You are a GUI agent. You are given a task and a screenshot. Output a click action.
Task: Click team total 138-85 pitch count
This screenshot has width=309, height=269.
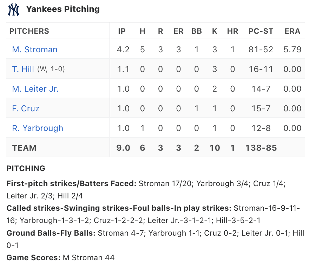[x=261, y=148]
